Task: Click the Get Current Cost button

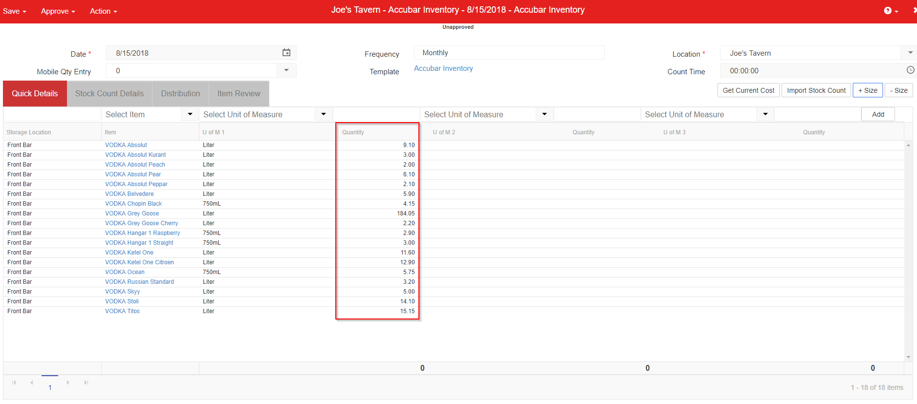Action: pyautogui.click(x=748, y=90)
